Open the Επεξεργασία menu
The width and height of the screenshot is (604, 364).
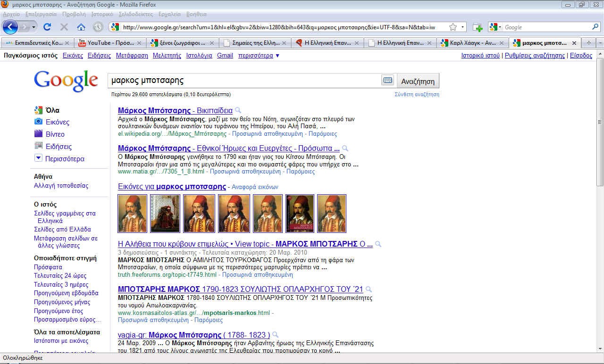click(41, 14)
